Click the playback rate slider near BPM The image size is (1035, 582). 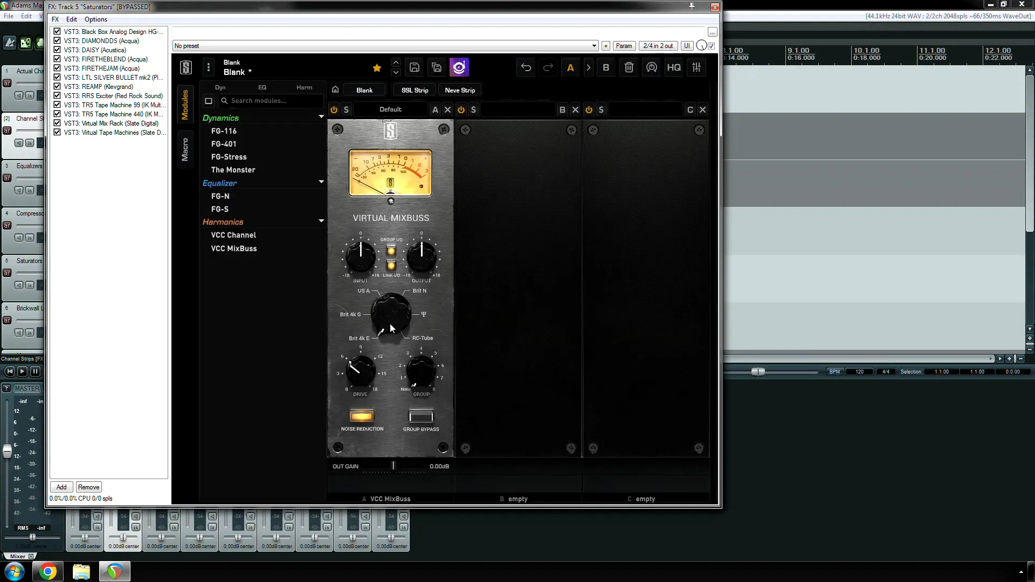tap(758, 371)
